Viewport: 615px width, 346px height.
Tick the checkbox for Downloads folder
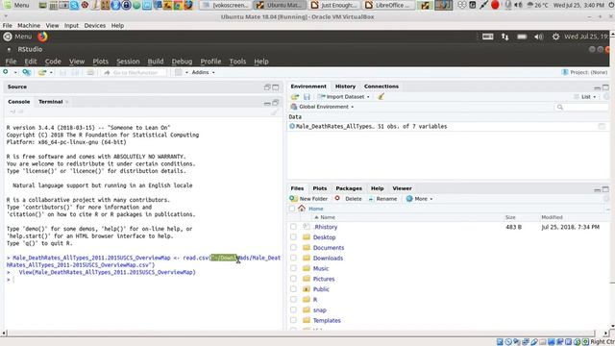(293, 258)
